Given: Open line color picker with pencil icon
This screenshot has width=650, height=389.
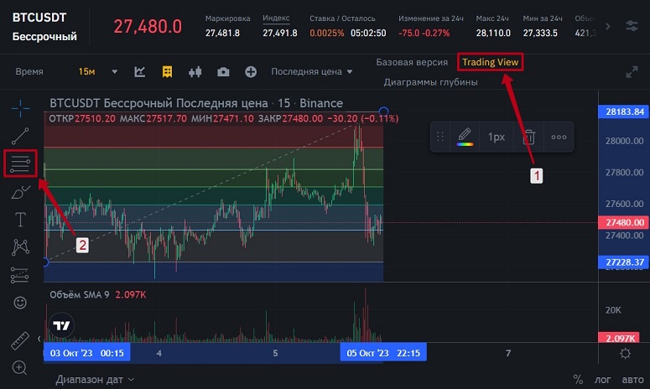Looking at the screenshot, I should coord(465,137).
